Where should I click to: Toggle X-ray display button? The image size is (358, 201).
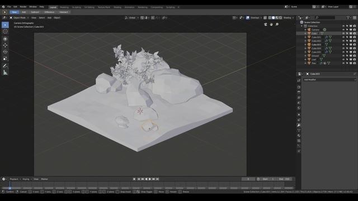pyautogui.click(x=265, y=17)
